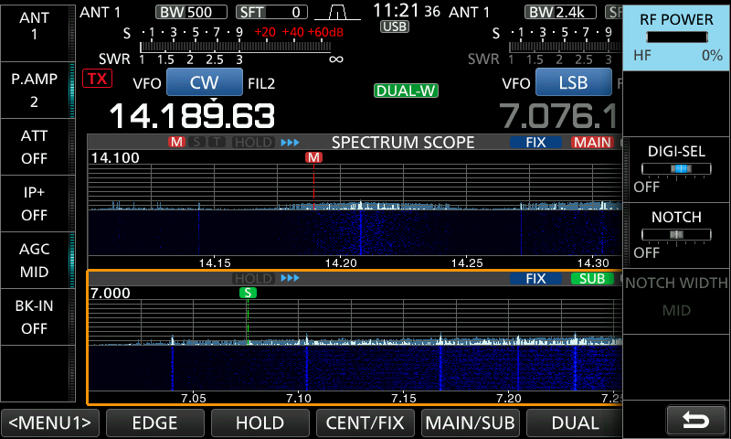Change the AGC MID setting
This screenshot has width=731, height=439.
(x=34, y=260)
